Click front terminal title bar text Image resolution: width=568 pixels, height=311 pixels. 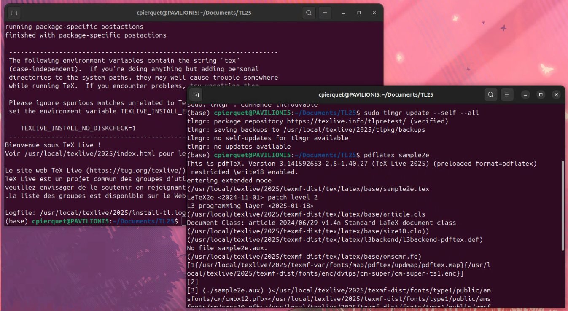coord(376,95)
